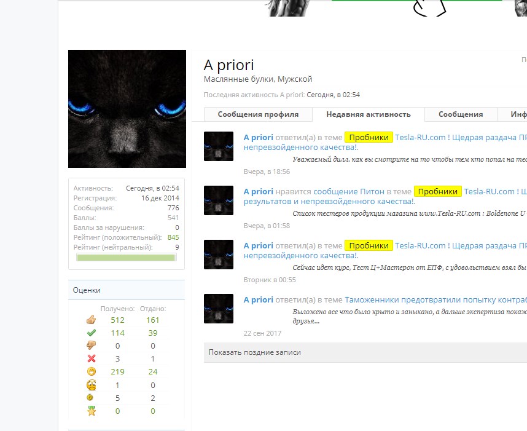Click the angry face rating icon
This screenshot has height=431, width=527.
tap(92, 385)
